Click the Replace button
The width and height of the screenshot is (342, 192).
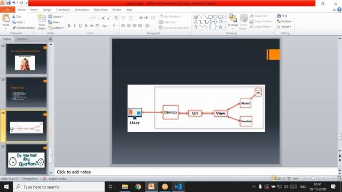pos(285,21)
